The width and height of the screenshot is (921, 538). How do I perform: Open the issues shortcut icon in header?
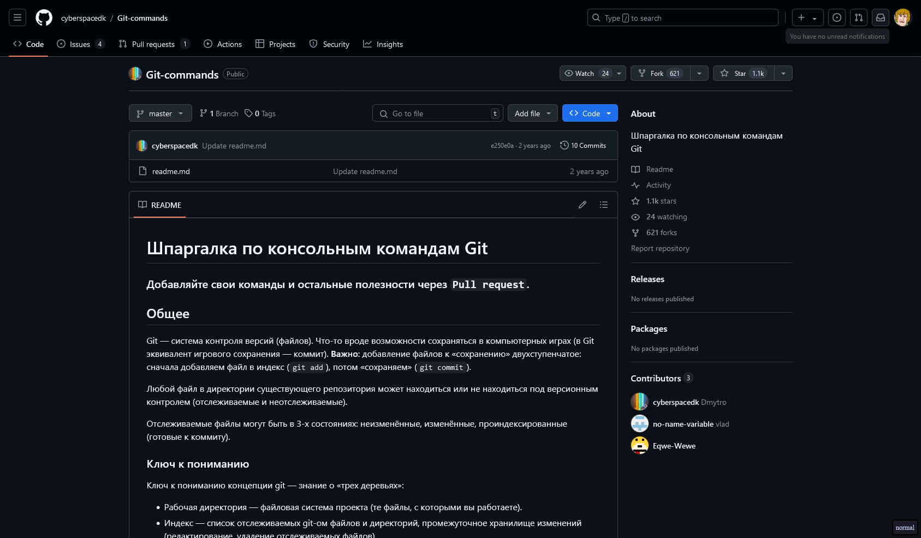(836, 17)
